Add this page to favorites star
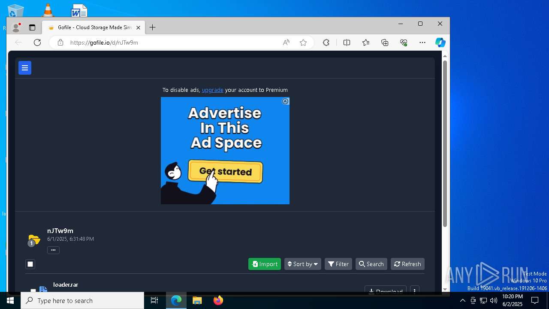 tap(303, 42)
